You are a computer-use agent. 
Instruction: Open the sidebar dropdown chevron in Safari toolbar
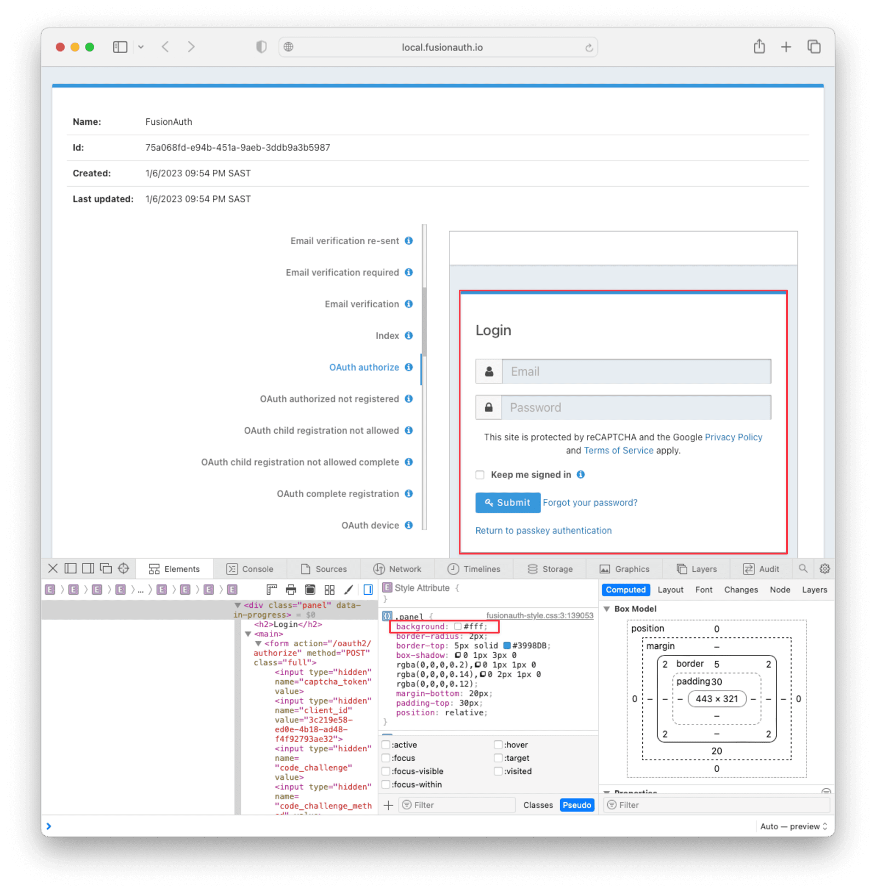141,47
